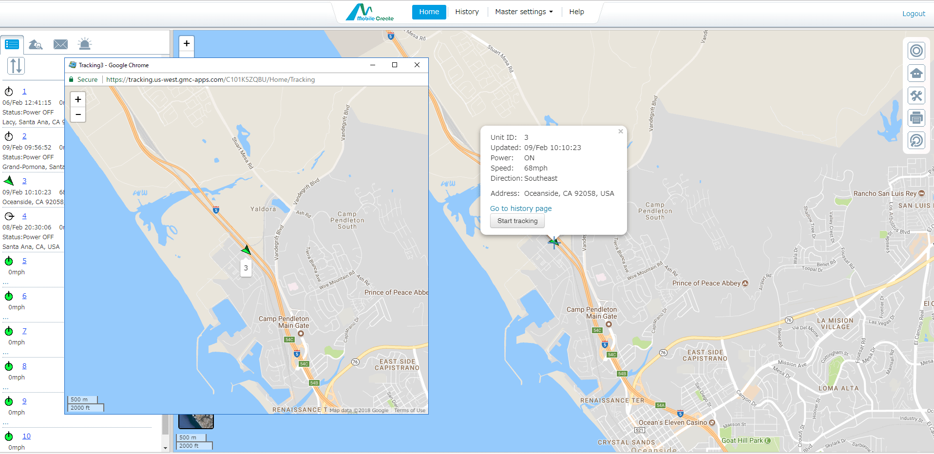
Task: Click the Secure padlock in Tracking3 window
Action: coord(71,79)
